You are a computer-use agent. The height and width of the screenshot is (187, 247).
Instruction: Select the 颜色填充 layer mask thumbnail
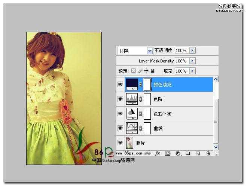pos(147,85)
